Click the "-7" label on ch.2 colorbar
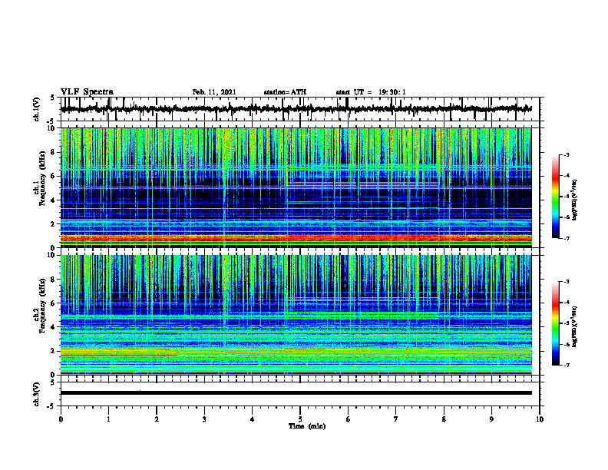The width and height of the screenshot is (608, 470). click(567, 366)
